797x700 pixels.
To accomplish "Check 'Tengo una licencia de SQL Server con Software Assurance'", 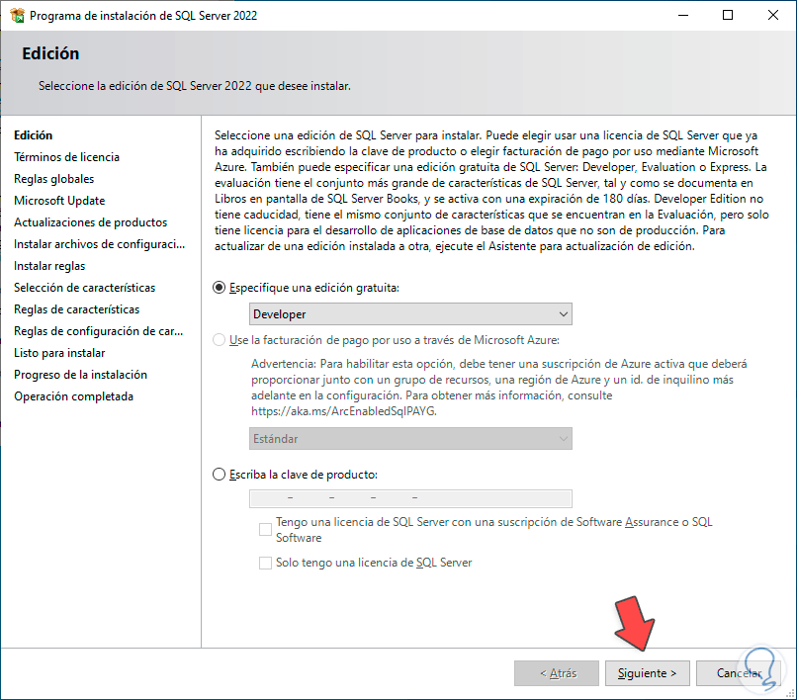I will coord(265,529).
